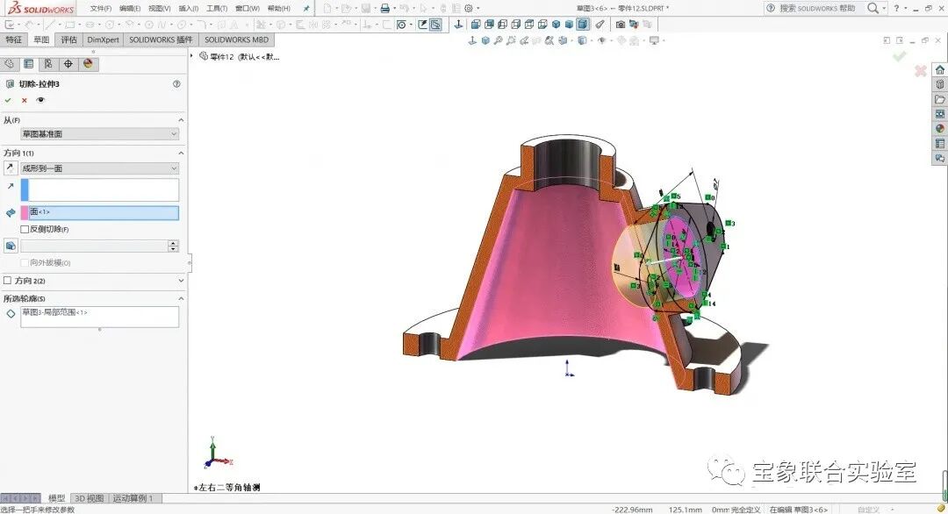This screenshot has width=948, height=514.
Task: Enable the 方向 2 checkbox
Action: (x=8, y=281)
